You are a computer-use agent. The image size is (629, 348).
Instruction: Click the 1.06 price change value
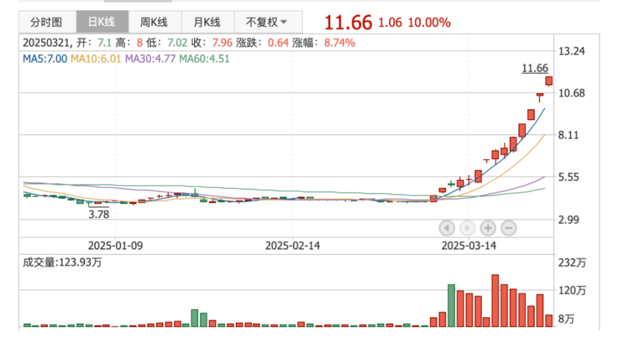(x=390, y=22)
